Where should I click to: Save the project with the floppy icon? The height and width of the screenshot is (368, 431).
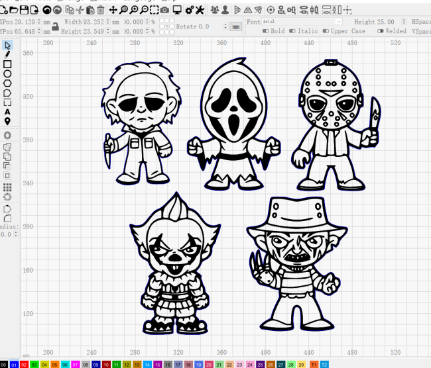click(24, 11)
